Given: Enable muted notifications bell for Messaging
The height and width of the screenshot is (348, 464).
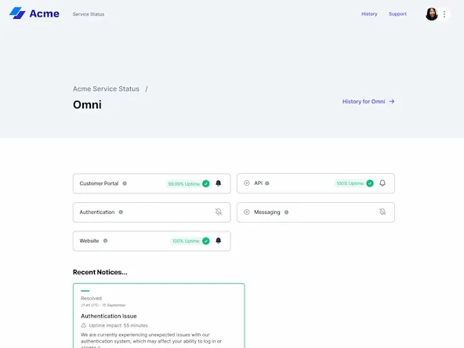Looking at the screenshot, I should [x=382, y=212].
